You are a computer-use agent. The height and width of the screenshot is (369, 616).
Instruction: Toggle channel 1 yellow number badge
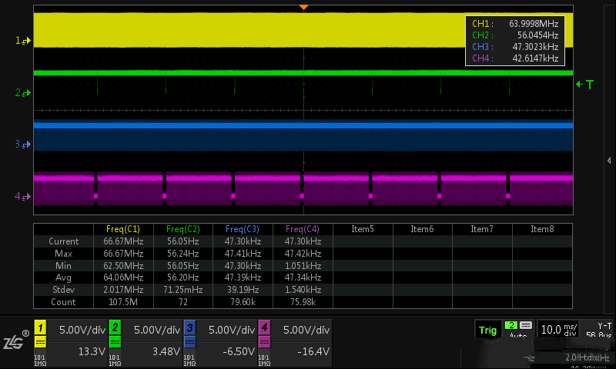pos(40,327)
